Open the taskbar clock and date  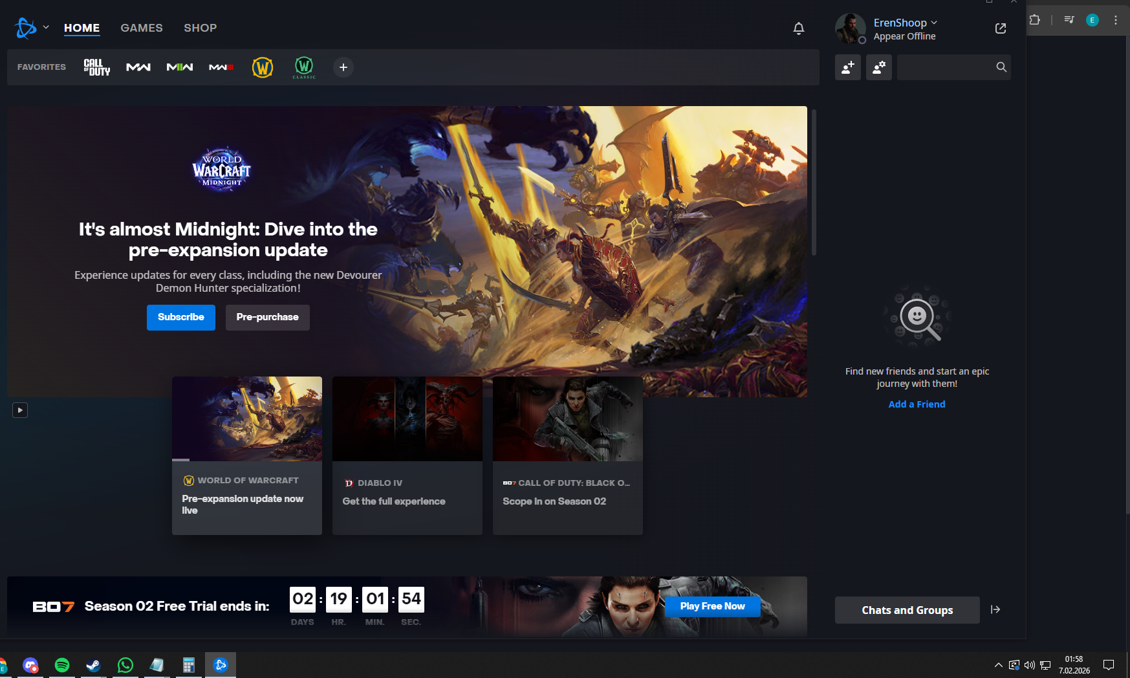(x=1074, y=665)
